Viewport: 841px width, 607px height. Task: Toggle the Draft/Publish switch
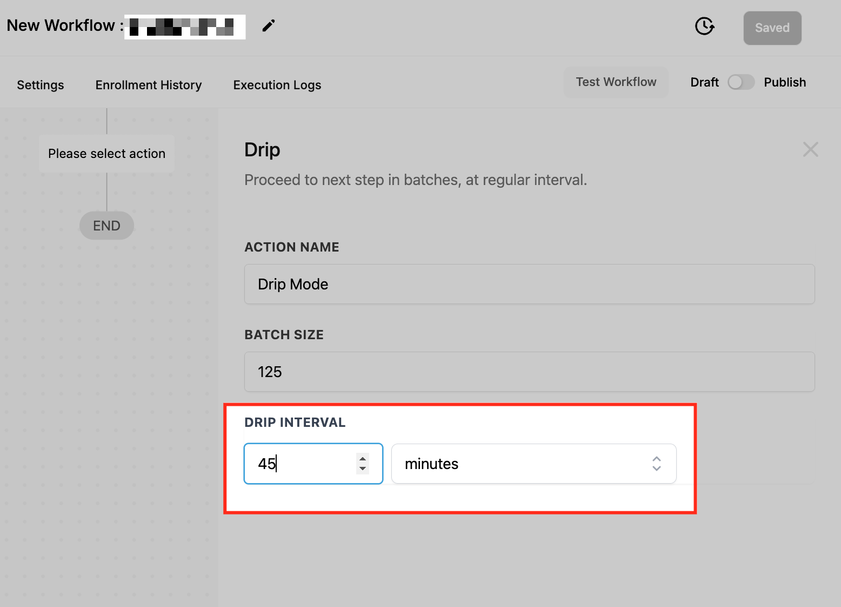[x=741, y=82]
